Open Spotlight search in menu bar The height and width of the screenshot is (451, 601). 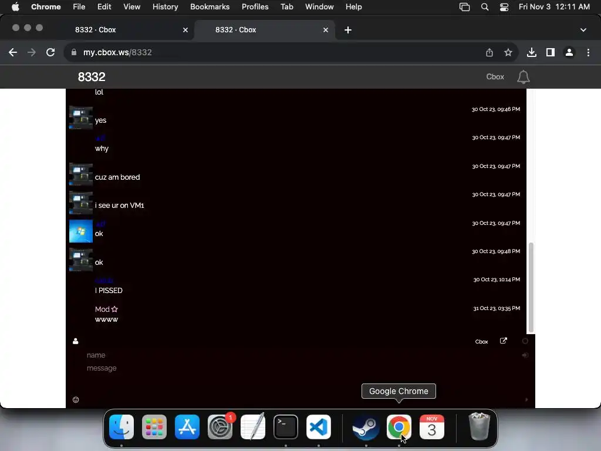(484, 6)
